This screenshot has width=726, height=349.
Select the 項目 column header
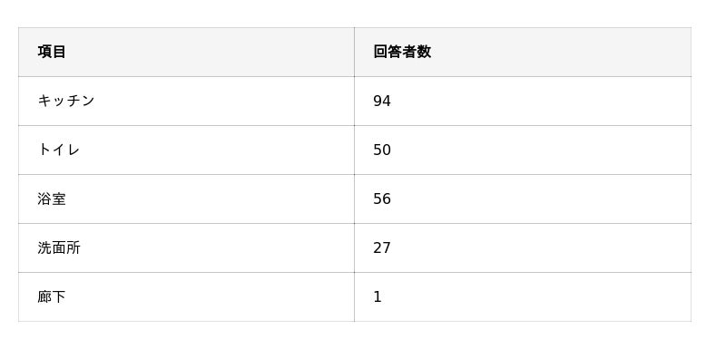(x=186, y=52)
